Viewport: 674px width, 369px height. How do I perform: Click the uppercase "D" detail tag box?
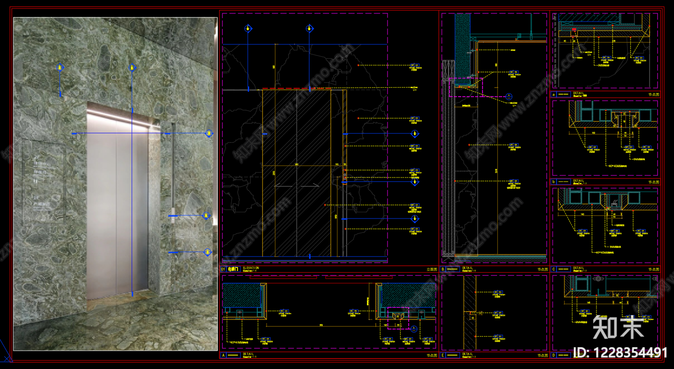coord(554,356)
